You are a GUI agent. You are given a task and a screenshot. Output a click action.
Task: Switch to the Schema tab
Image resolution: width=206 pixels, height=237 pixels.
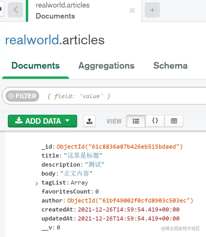pos(170,65)
